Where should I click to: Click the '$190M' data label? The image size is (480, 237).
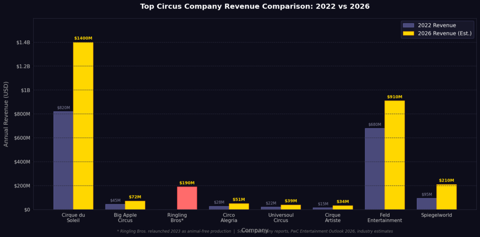coord(187,183)
